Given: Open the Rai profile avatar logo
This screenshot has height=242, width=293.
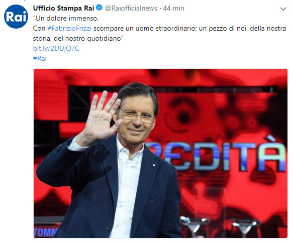Looking at the screenshot, I should click(16, 17).
